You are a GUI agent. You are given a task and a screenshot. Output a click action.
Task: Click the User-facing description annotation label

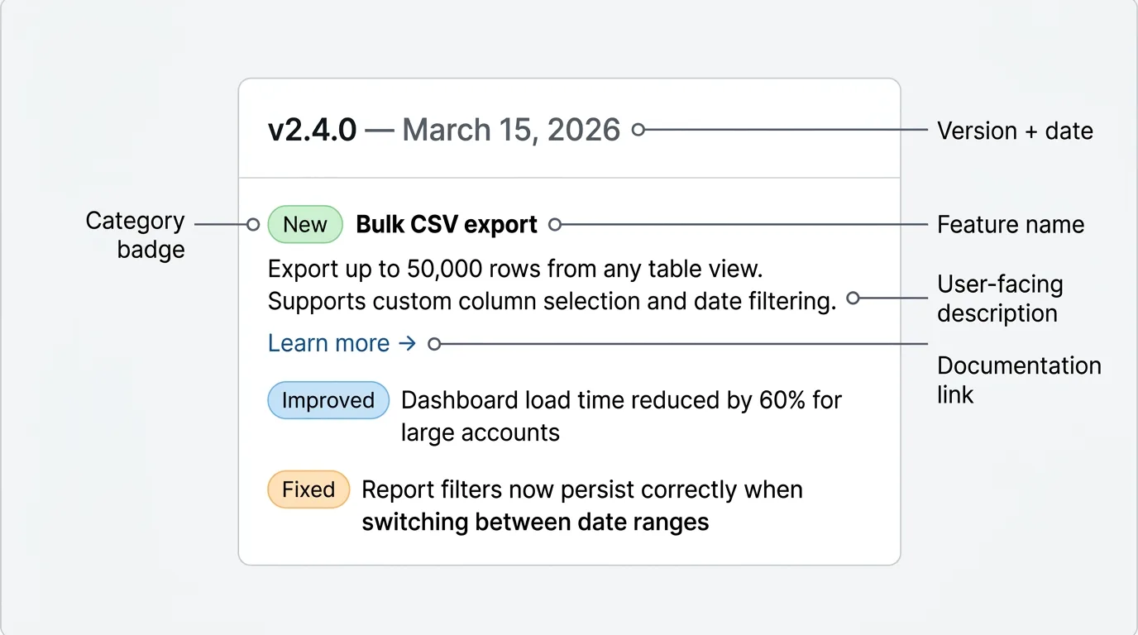coord(1000,298)
